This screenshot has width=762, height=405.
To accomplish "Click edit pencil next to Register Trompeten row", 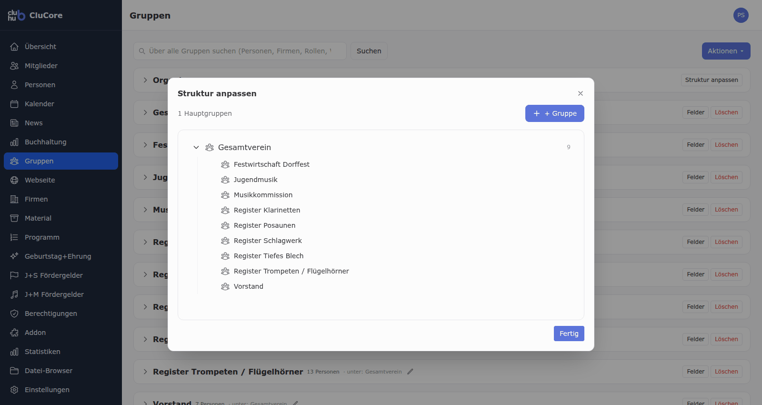I will coord(410,372).
